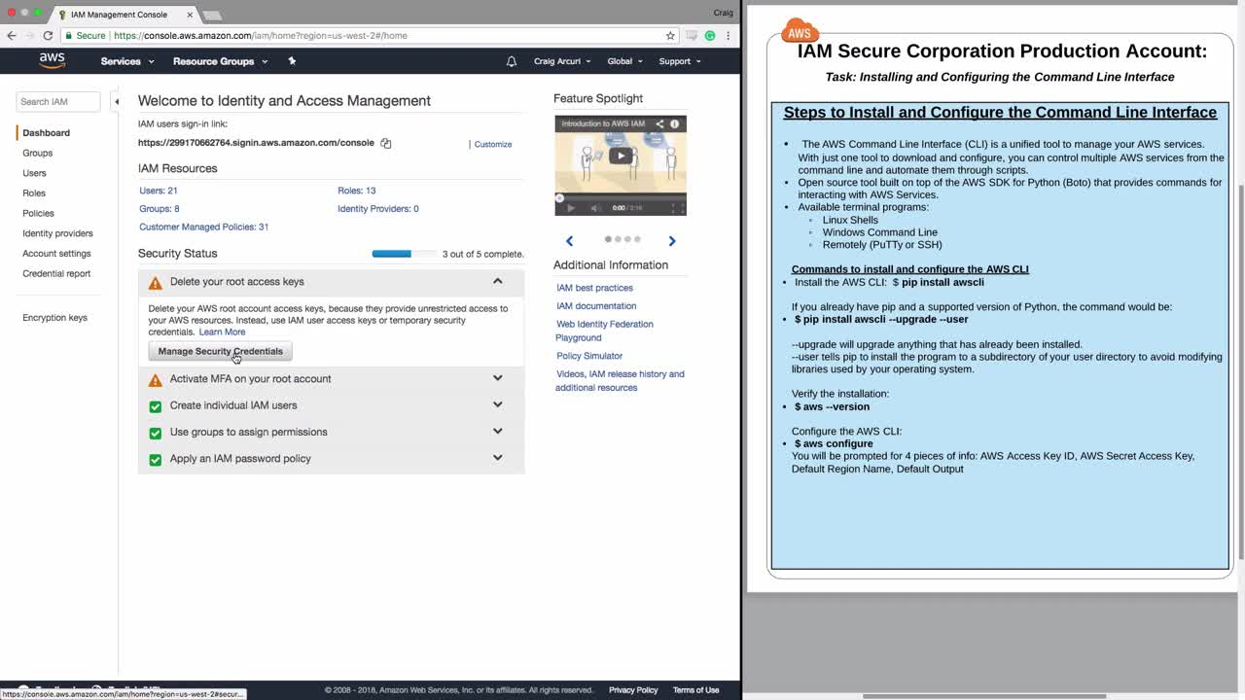Open Account settings in the sidebar

pos(56,254)
